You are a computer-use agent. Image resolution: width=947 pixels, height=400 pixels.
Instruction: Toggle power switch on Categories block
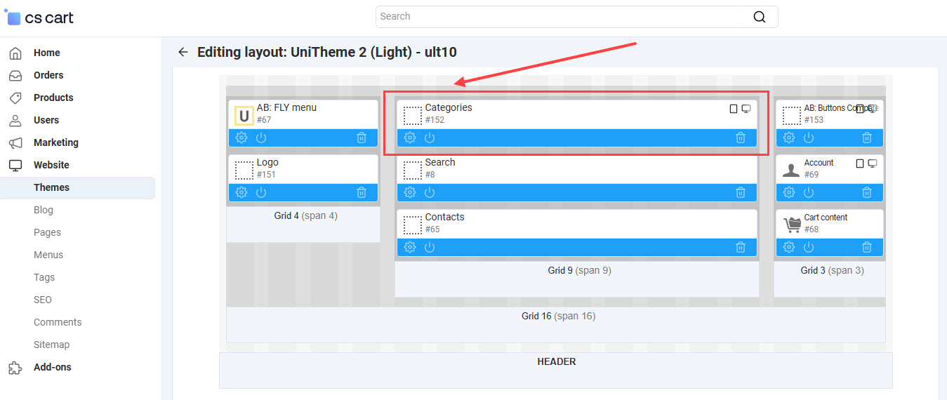pos(430,138)
